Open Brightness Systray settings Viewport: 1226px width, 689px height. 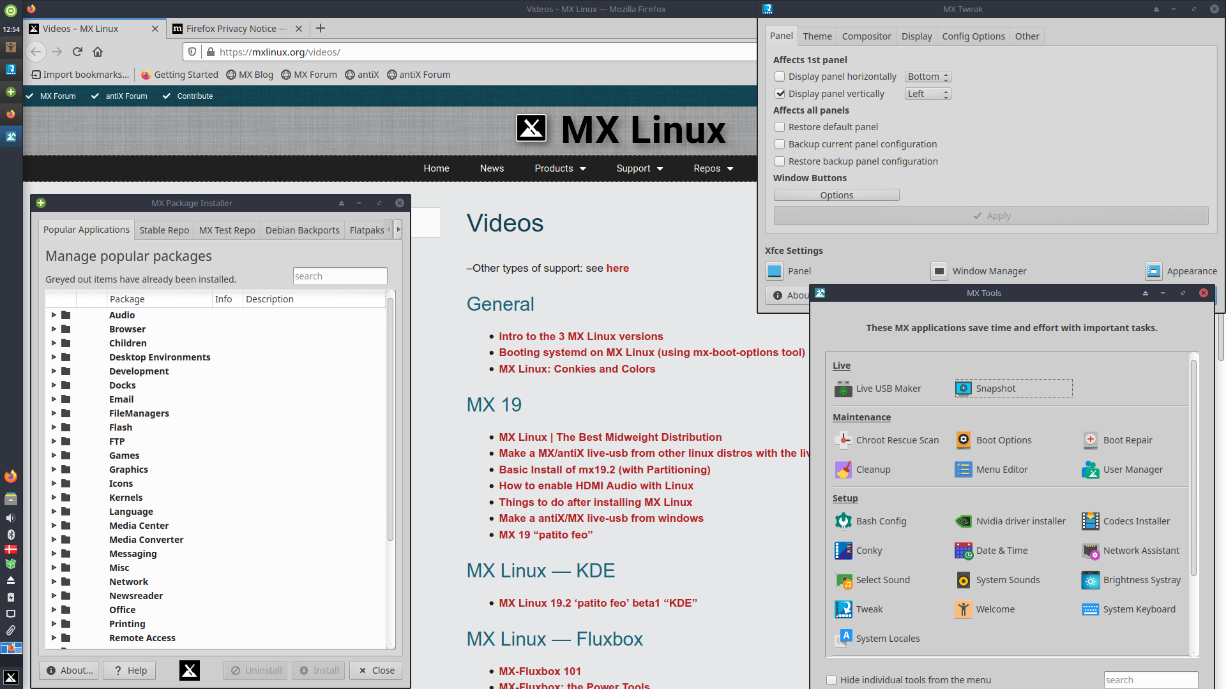1142,580
